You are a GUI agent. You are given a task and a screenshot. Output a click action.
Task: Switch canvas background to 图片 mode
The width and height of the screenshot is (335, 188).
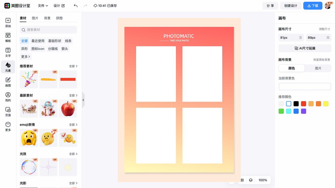(318, 68)
